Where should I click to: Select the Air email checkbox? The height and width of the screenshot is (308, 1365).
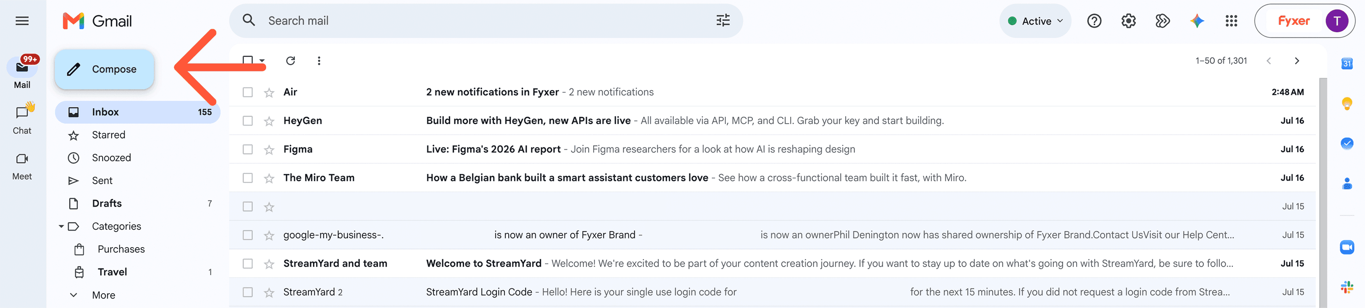247,92
